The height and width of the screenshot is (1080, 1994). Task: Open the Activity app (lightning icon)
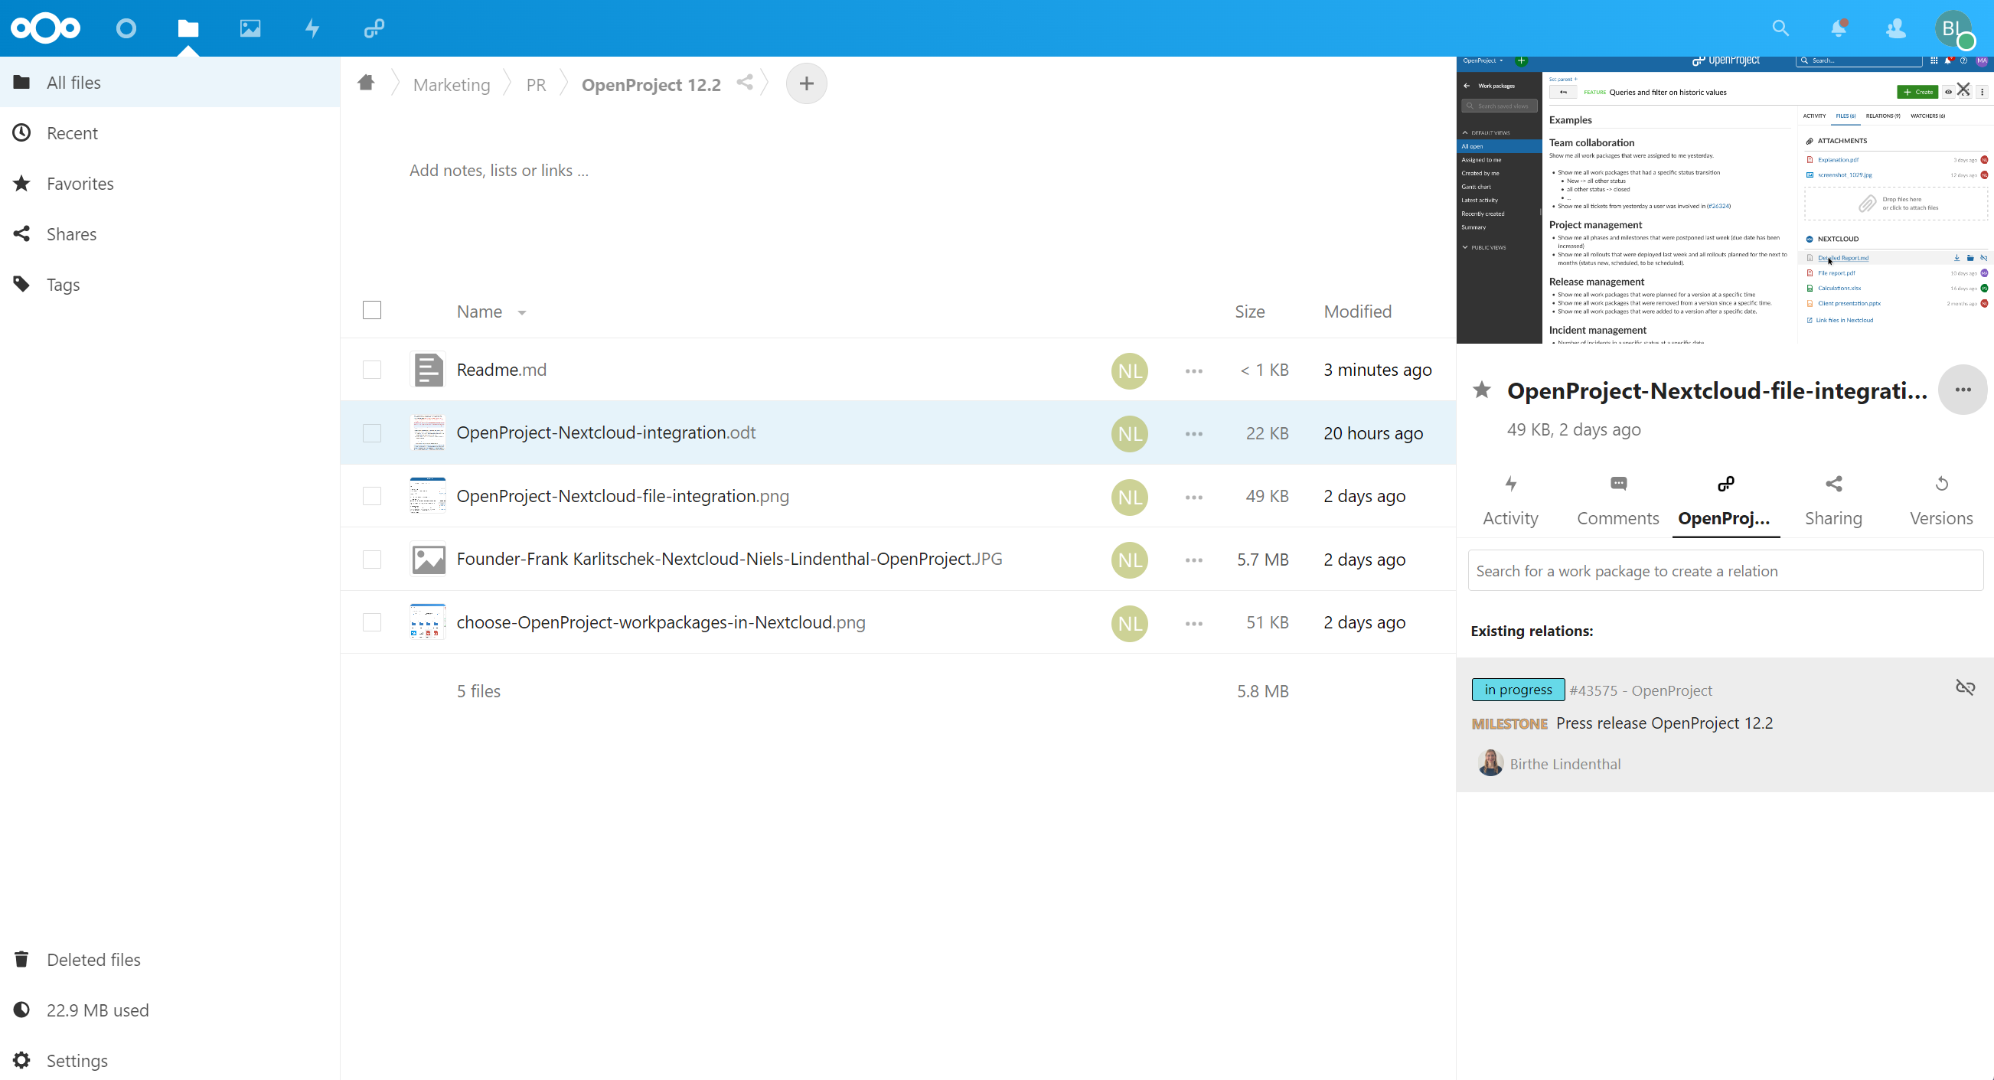[312, 28]
